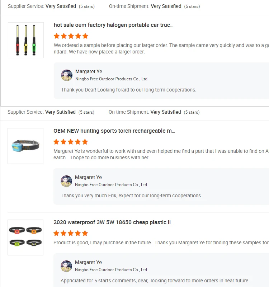The width and height of the screenshot is (269, 287).
Task: Click star rating of halogen work light review
Action: 71,36
